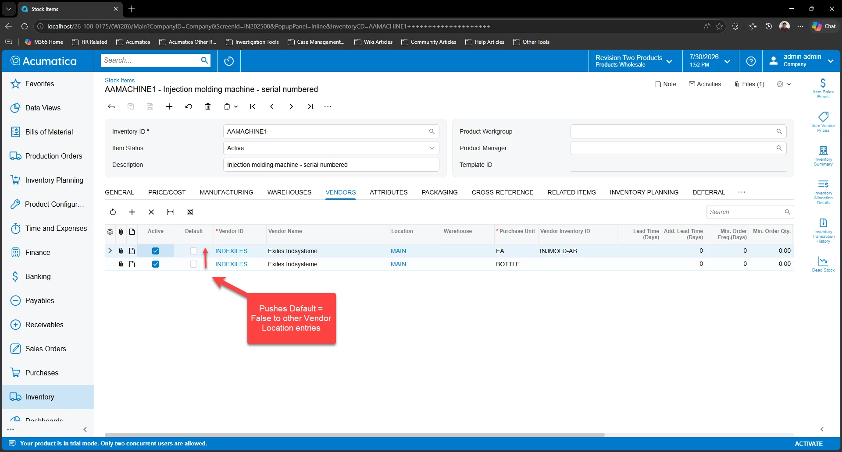Image resolution: width=842 pixels, height=452 pixels.
Task: Reload the browser page
Action: (25, 26)
